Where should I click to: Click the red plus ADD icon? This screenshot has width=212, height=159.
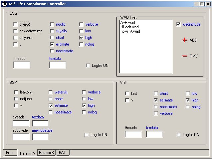[185, 40]
